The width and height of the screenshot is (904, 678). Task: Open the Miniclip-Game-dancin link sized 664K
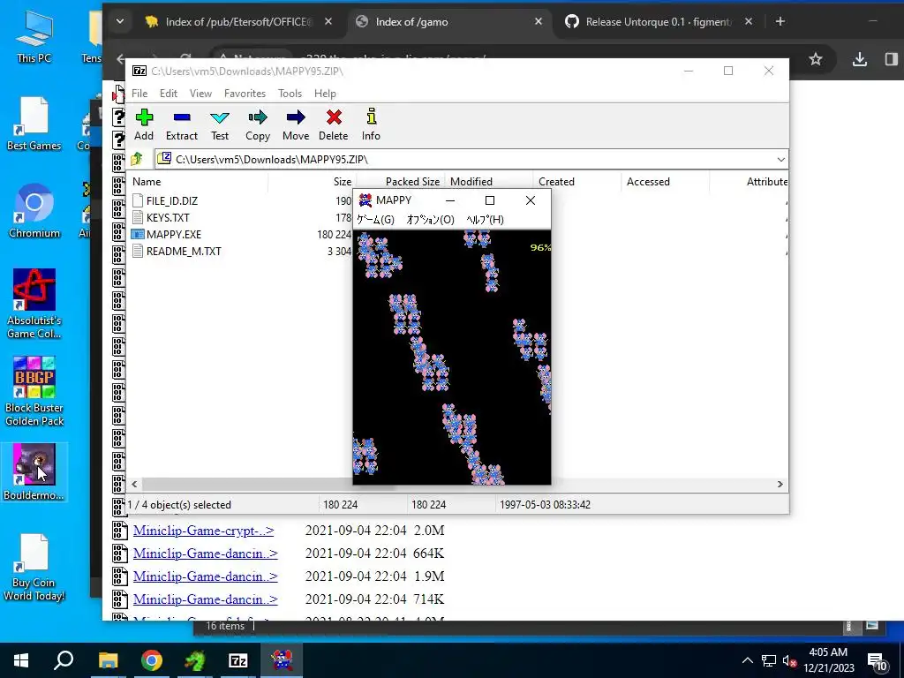(205, 554)
